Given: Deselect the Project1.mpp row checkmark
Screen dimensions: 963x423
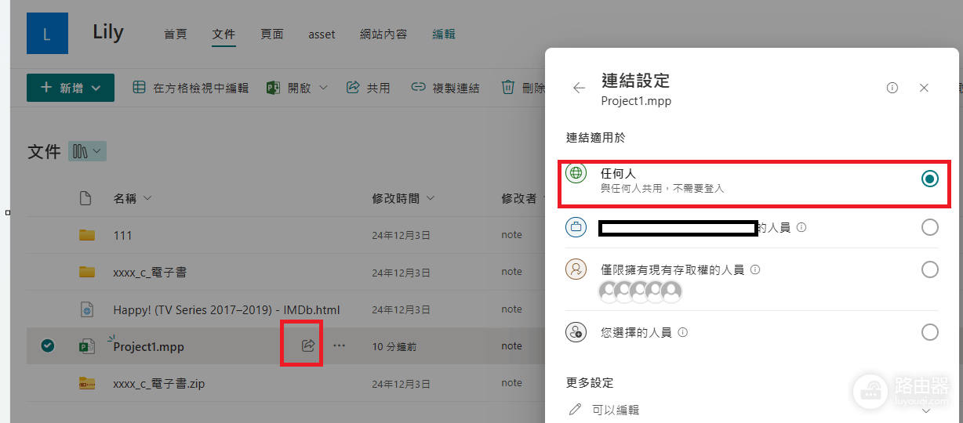Looking at the screenshot, I should pyautogui.click(x=48, y=345).
